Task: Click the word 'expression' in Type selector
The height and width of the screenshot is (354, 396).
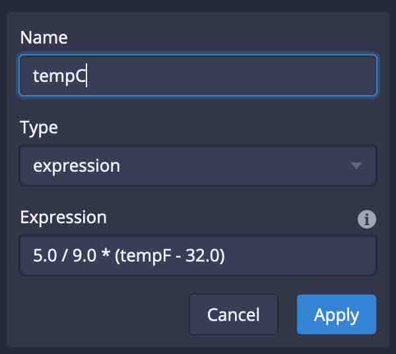Action: click(77, 165)
